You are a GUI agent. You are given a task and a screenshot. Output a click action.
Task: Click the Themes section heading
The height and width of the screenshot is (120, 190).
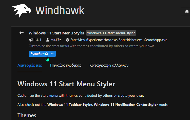click(27, 115)
